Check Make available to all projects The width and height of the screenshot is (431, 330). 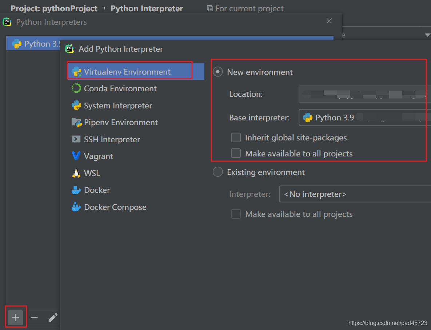pyautogui.click(x=236, y=153)
